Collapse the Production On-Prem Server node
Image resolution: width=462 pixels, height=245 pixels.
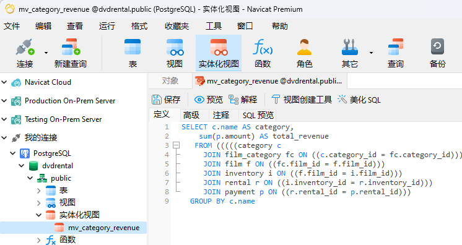[4, 101]
